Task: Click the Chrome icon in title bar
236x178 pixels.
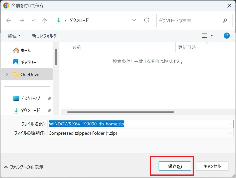Action: point(6,6)
